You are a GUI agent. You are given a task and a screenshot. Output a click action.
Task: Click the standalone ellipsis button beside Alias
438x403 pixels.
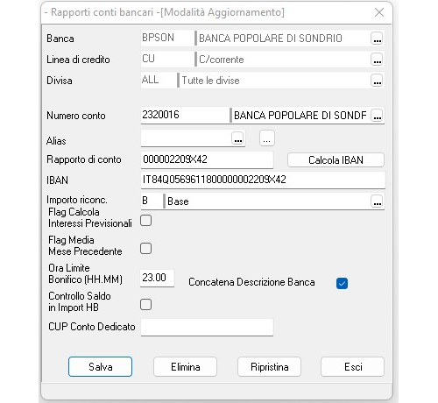pyautogui.click(x=267, y=138)
